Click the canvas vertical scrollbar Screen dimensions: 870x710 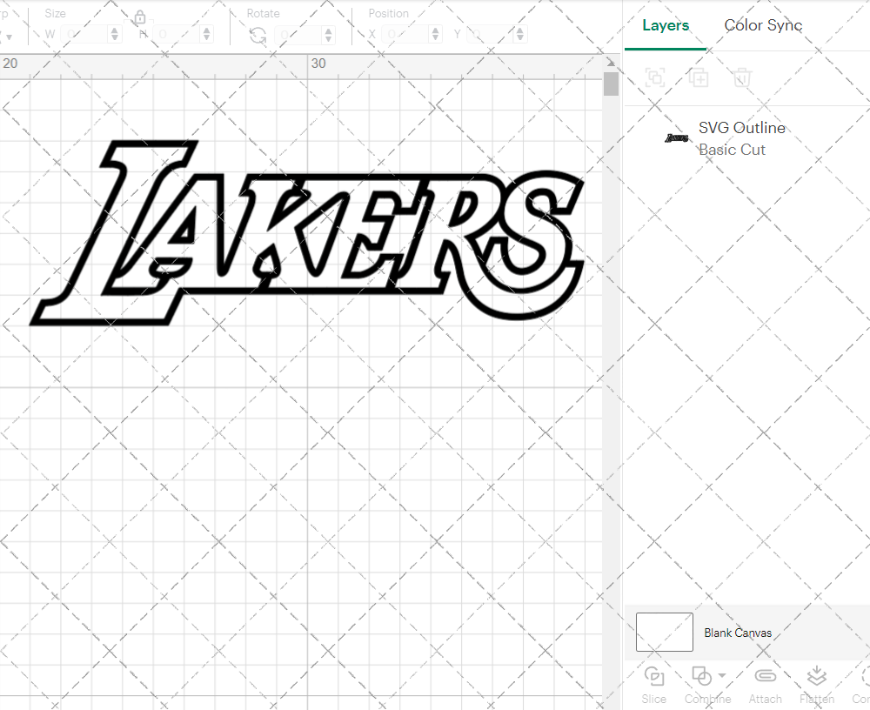point(612,83)
